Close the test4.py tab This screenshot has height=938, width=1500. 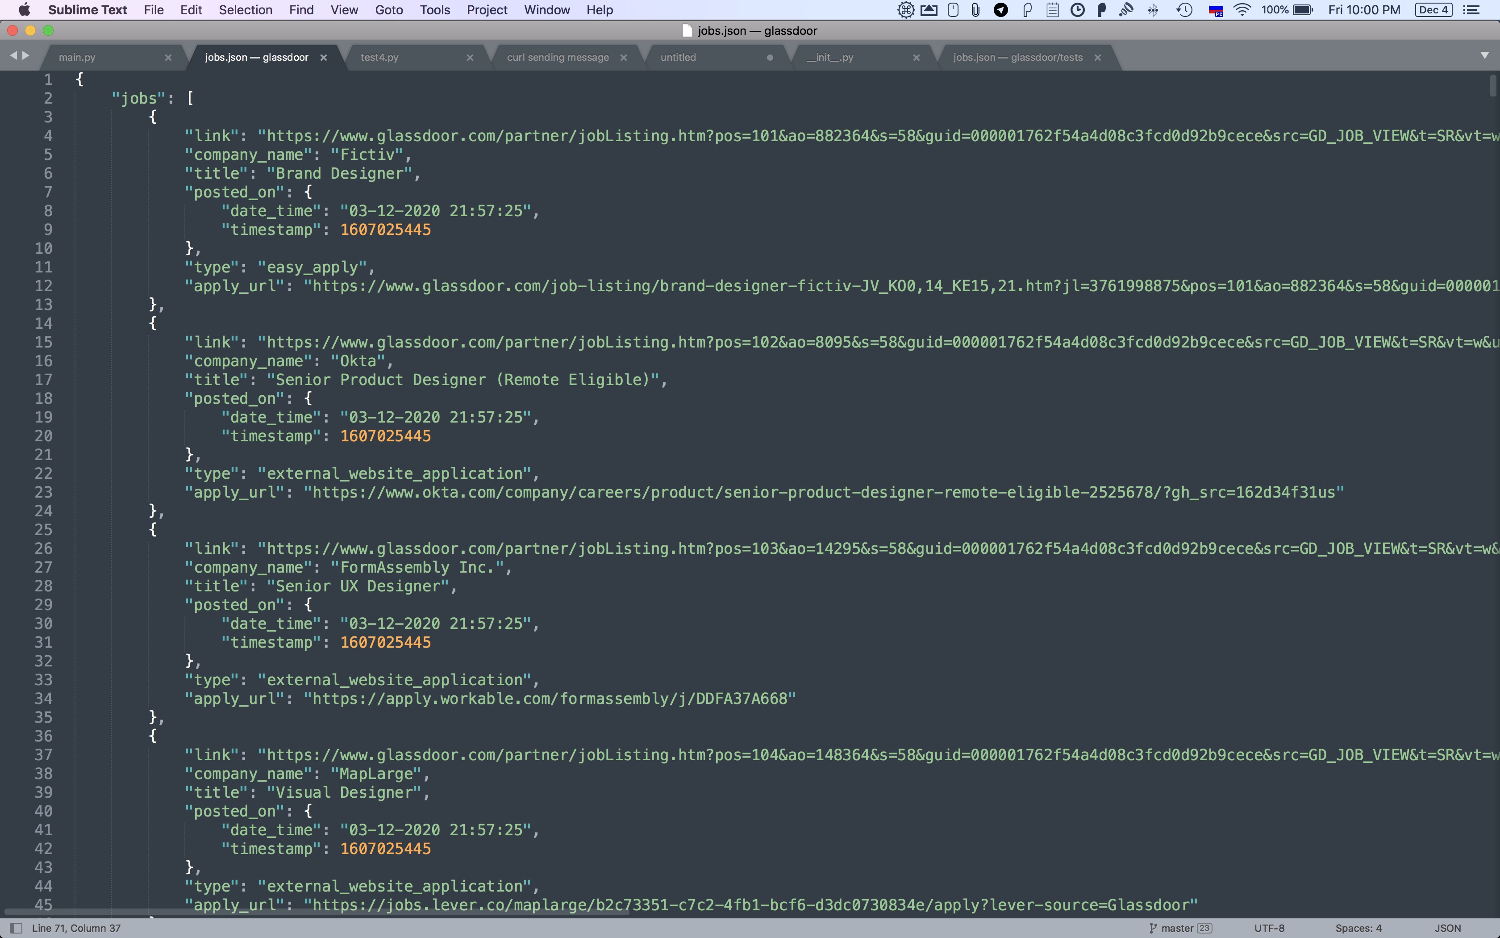point(470,57)
